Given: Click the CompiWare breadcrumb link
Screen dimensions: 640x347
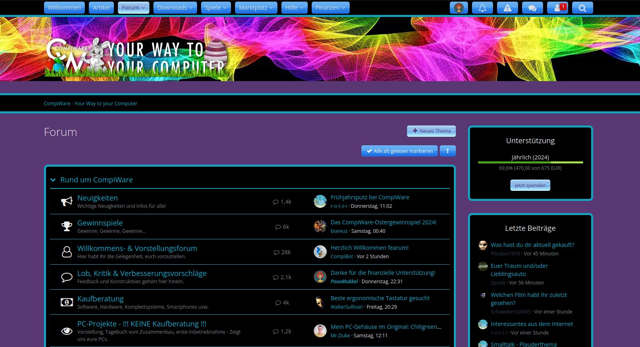Looking at the screenshot, I should tap(90, 104).
